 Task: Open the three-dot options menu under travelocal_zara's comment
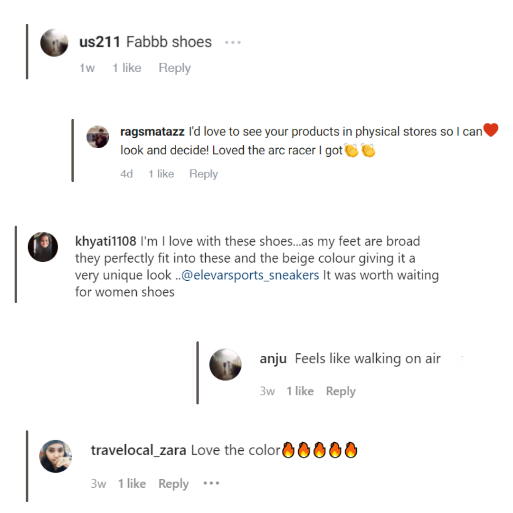211,484
